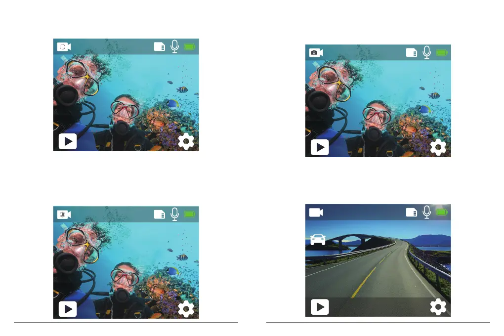The width and height of the screenshot is (504, 336).
Task: Open settings gear on time-lapse screen
Action: click(186, 309)
